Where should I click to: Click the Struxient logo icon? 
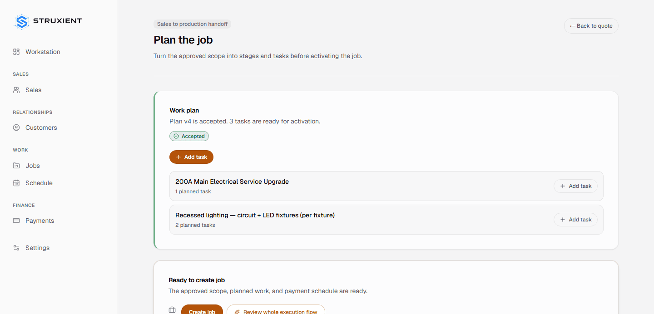[x=21, y=21]
